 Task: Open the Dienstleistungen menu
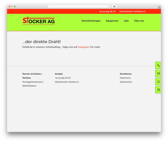pyautogui.click(x=91, y=21)
